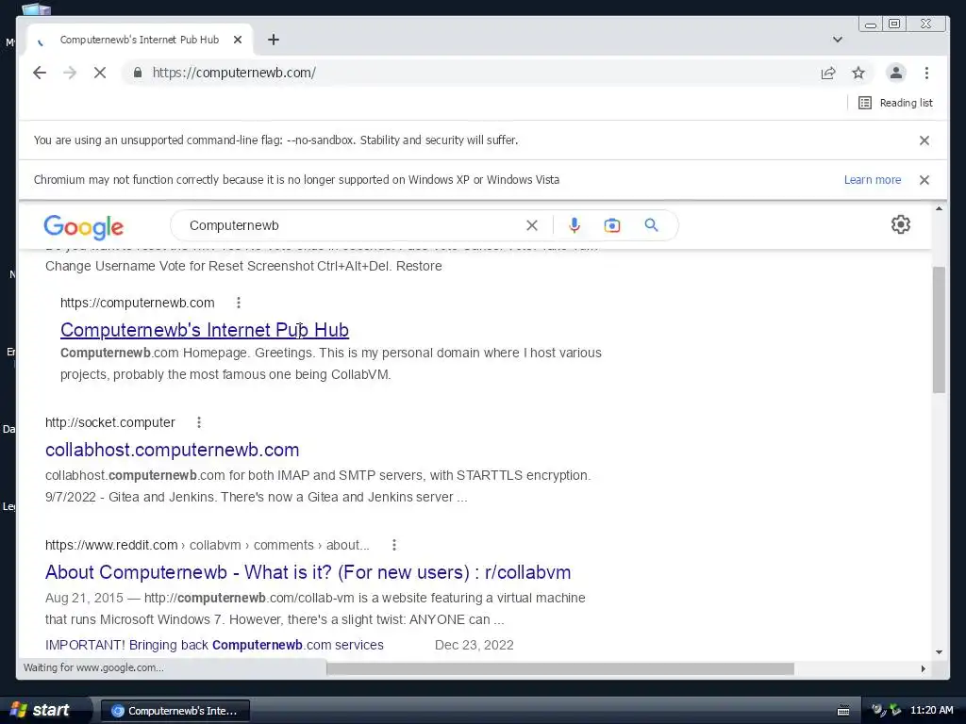This screenshot has width=966, height=724.
Task: Click the magnifier search button
Action: (x=651, y=225)
